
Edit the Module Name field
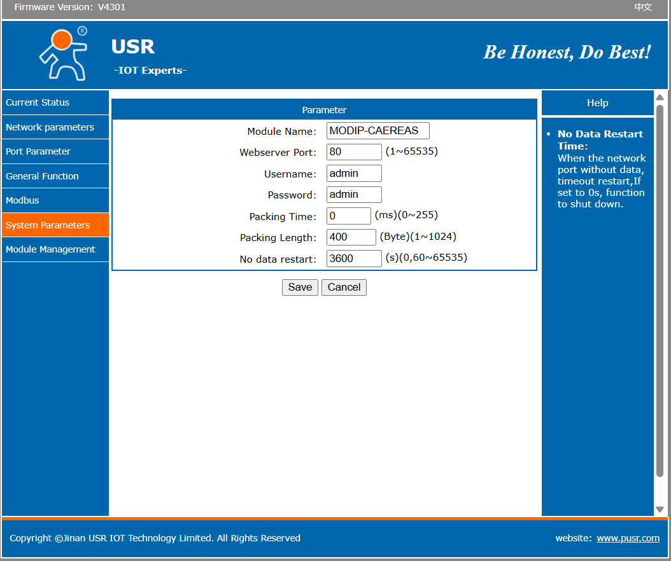click(378, 130)
